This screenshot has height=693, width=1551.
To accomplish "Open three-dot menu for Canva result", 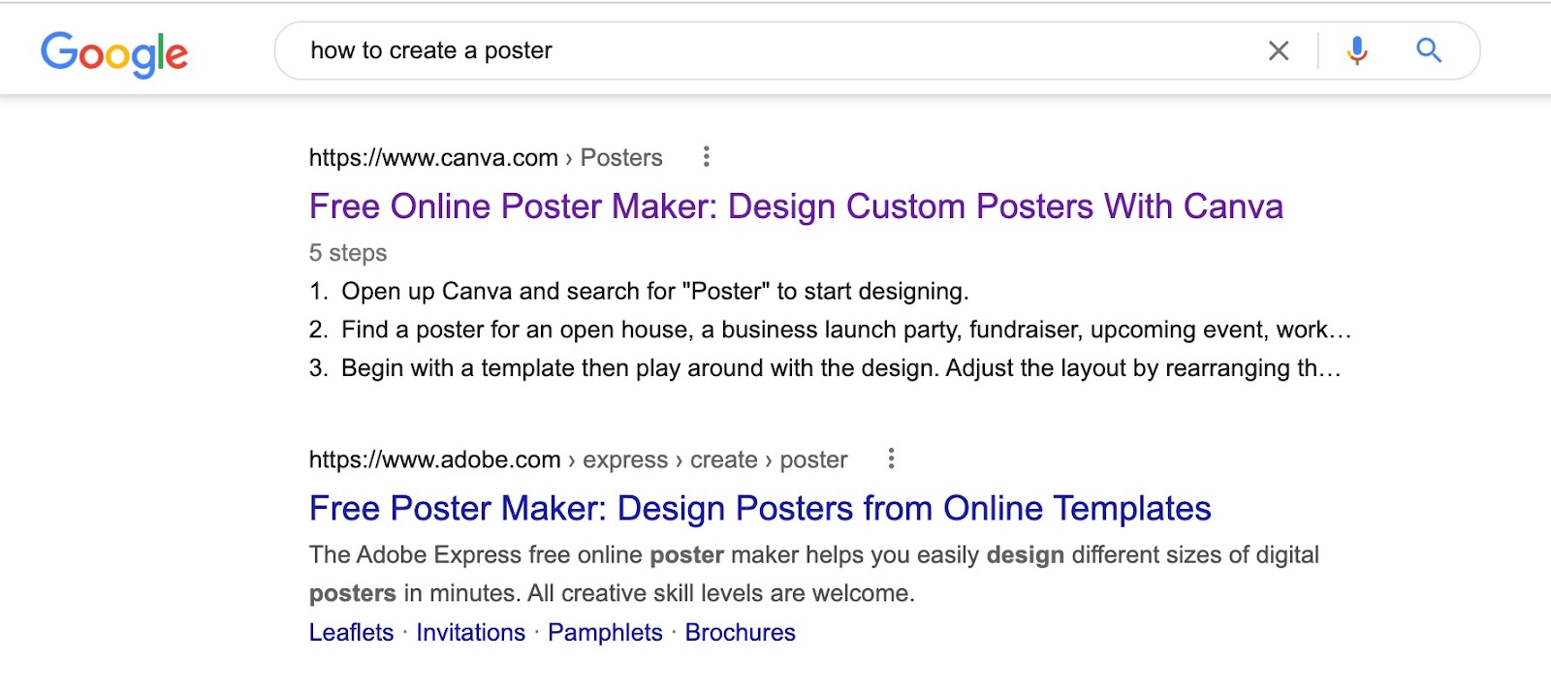I will (707, 157).
